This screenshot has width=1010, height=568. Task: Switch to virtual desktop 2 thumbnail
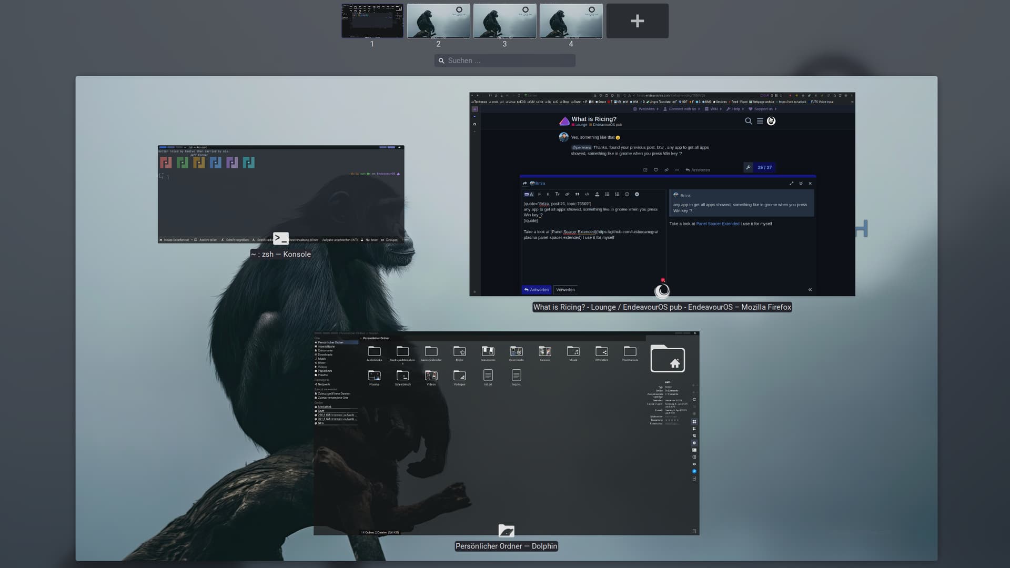coord(438,21)
